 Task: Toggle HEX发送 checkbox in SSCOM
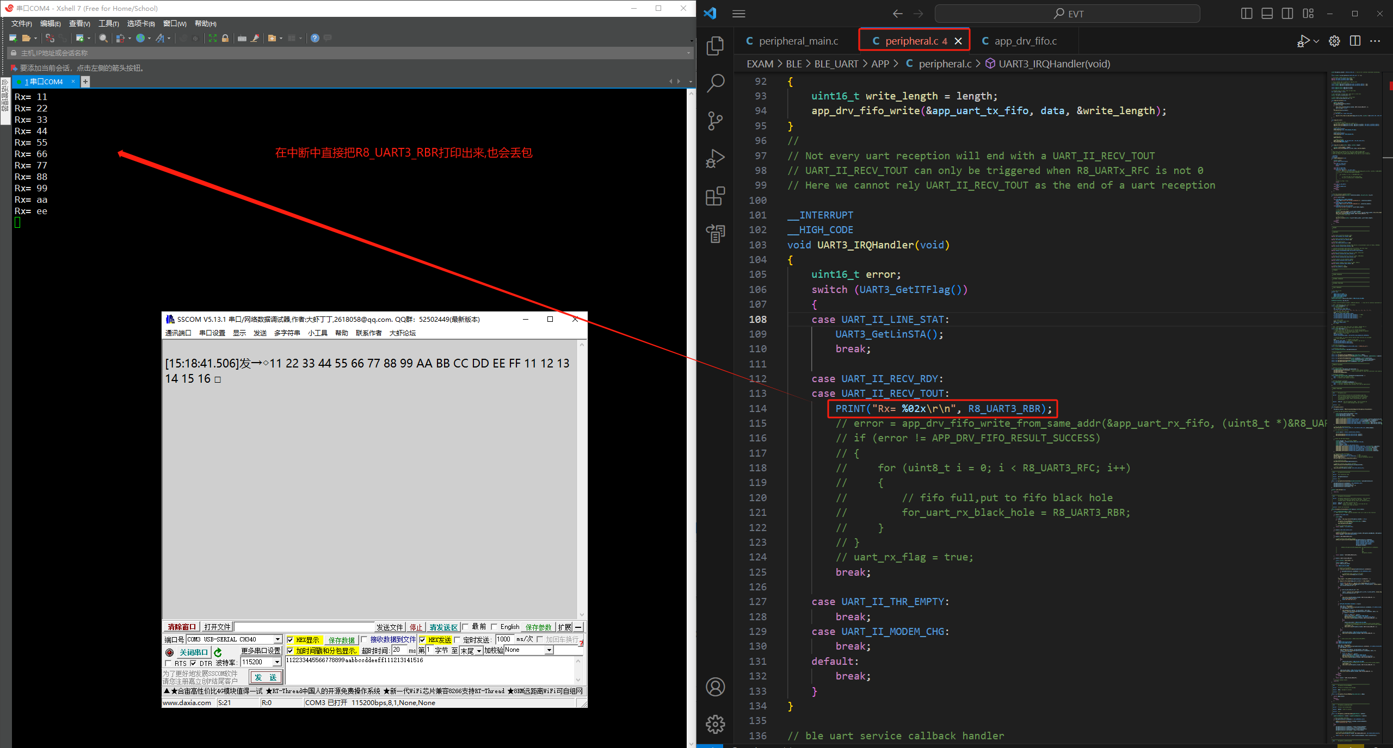click(422, 640)
